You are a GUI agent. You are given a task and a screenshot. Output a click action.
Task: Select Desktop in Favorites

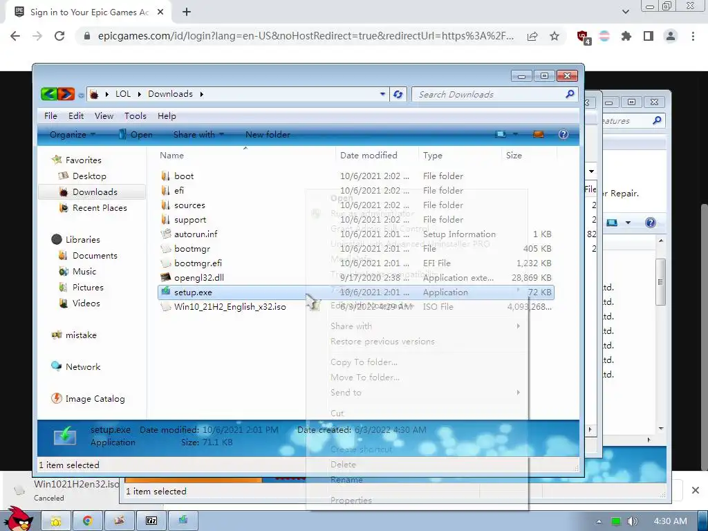[x=89, y=176]
